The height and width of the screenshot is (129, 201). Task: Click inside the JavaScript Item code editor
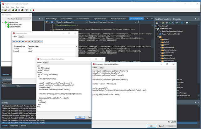(x=134, y=95)
